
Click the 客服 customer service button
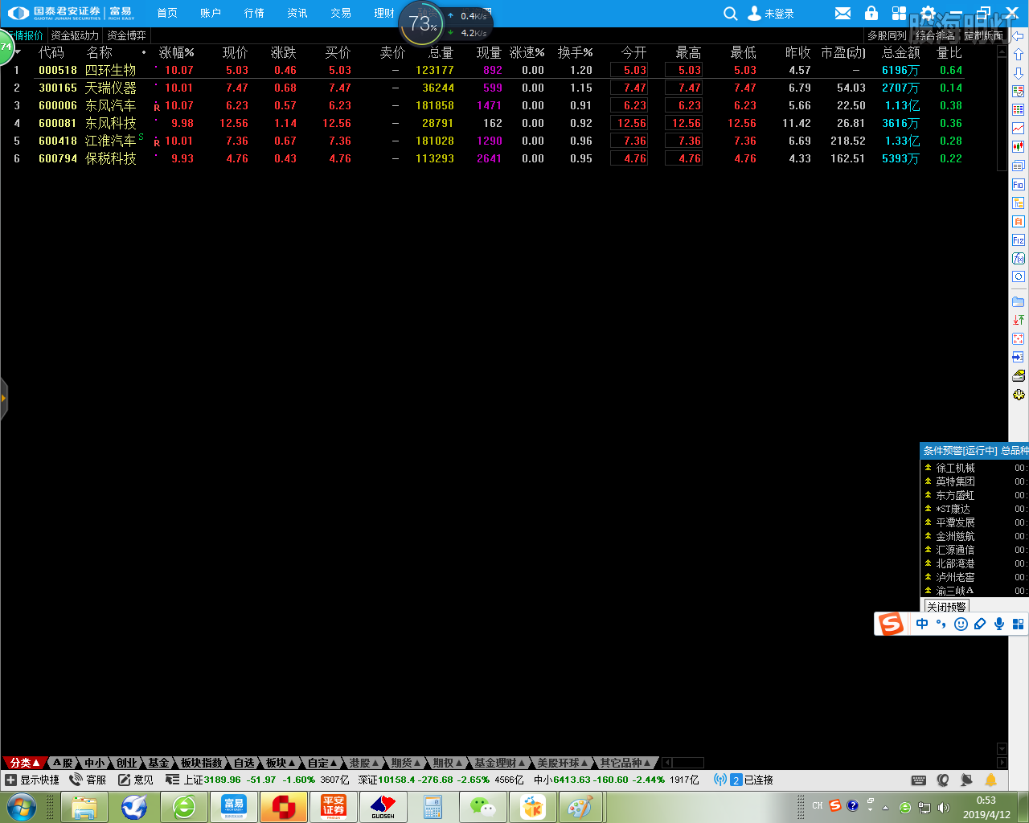point(88,780)
